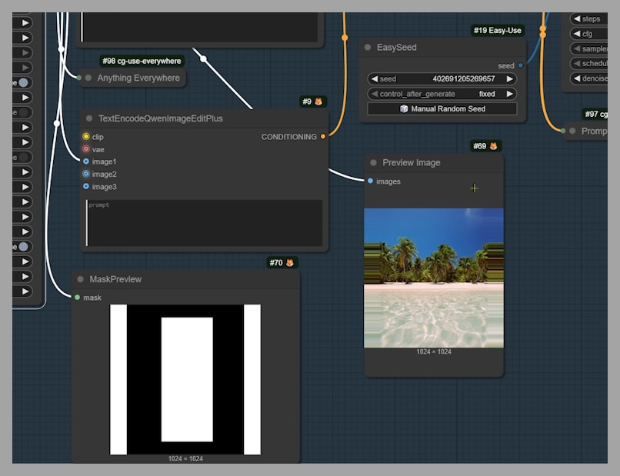Click the CONDITIONING output socket
The image size is (620, 476).
[323, 137]
